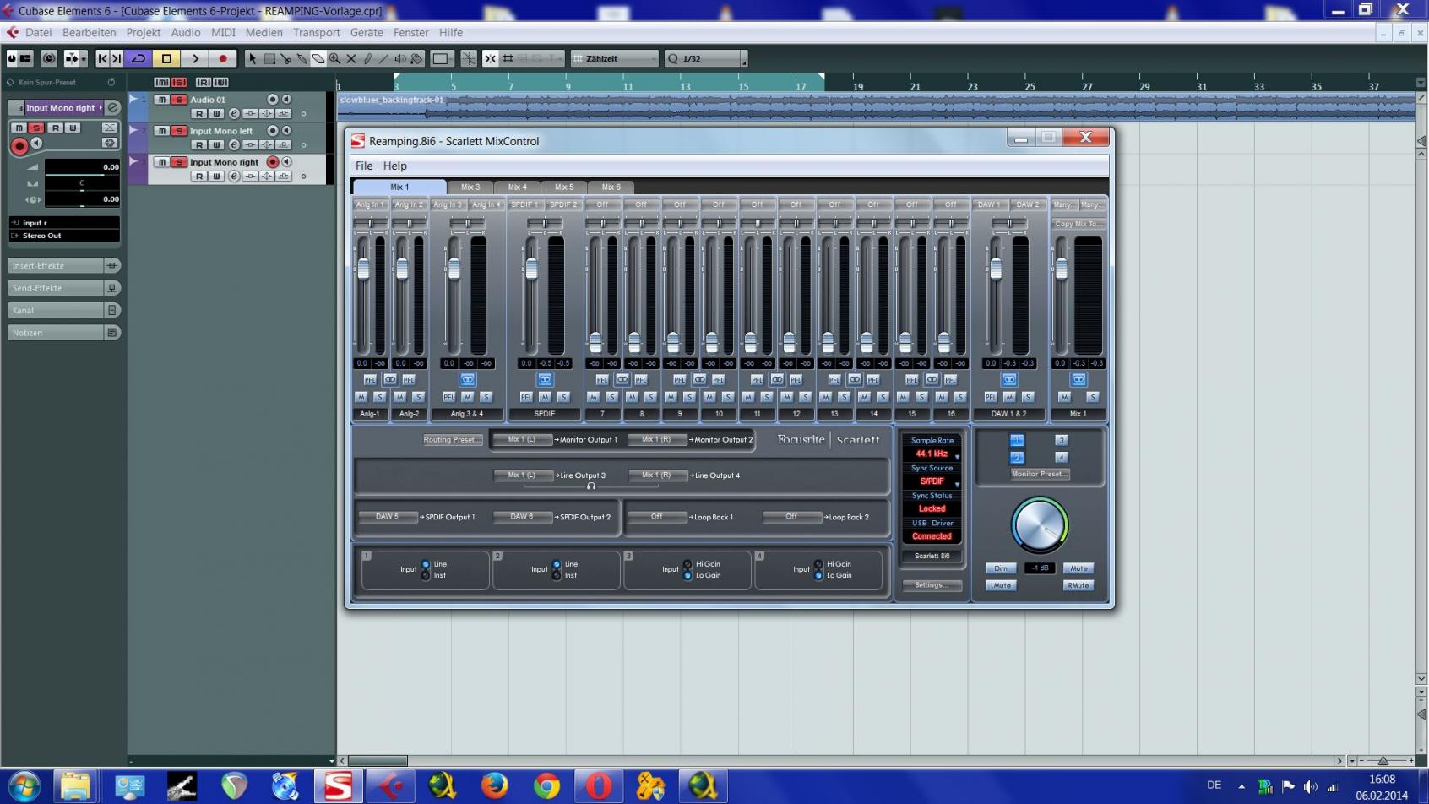The image size is (1429, 804).
Task: Open channel edit 'e' for Input Mono left
Action: point(234,144)
